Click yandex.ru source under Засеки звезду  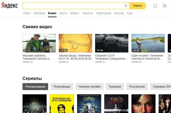pos(64,62)
